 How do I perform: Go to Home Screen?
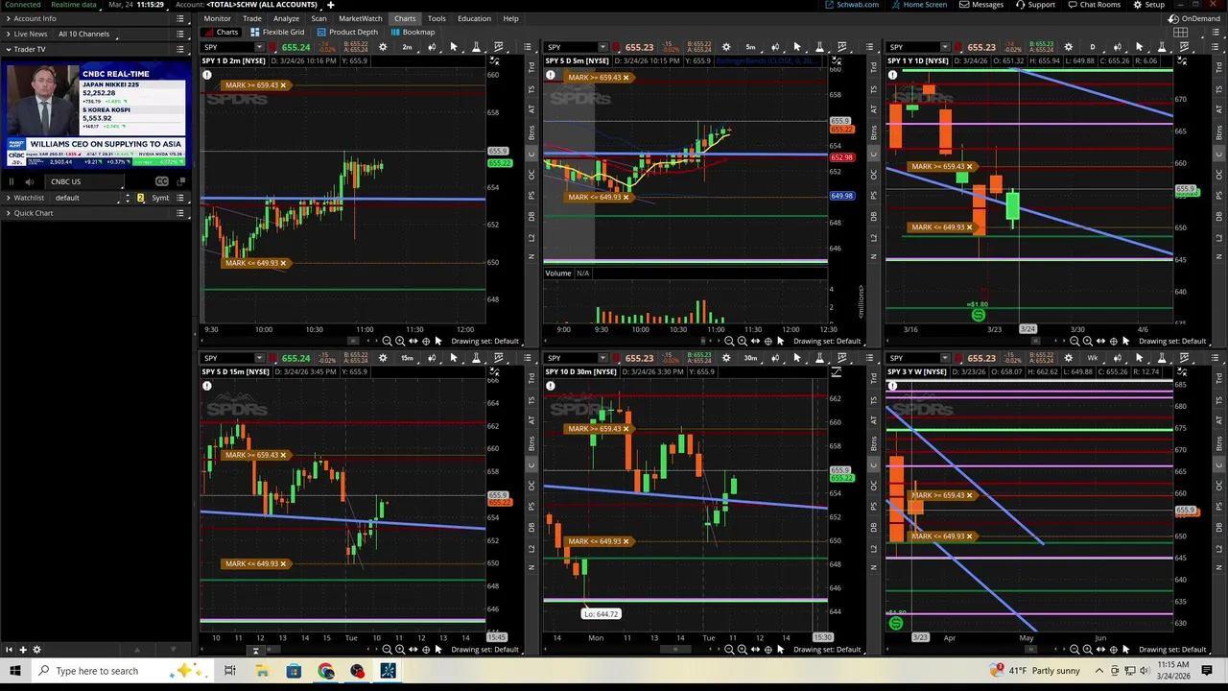pyautogui.click(x=919, y=5)
